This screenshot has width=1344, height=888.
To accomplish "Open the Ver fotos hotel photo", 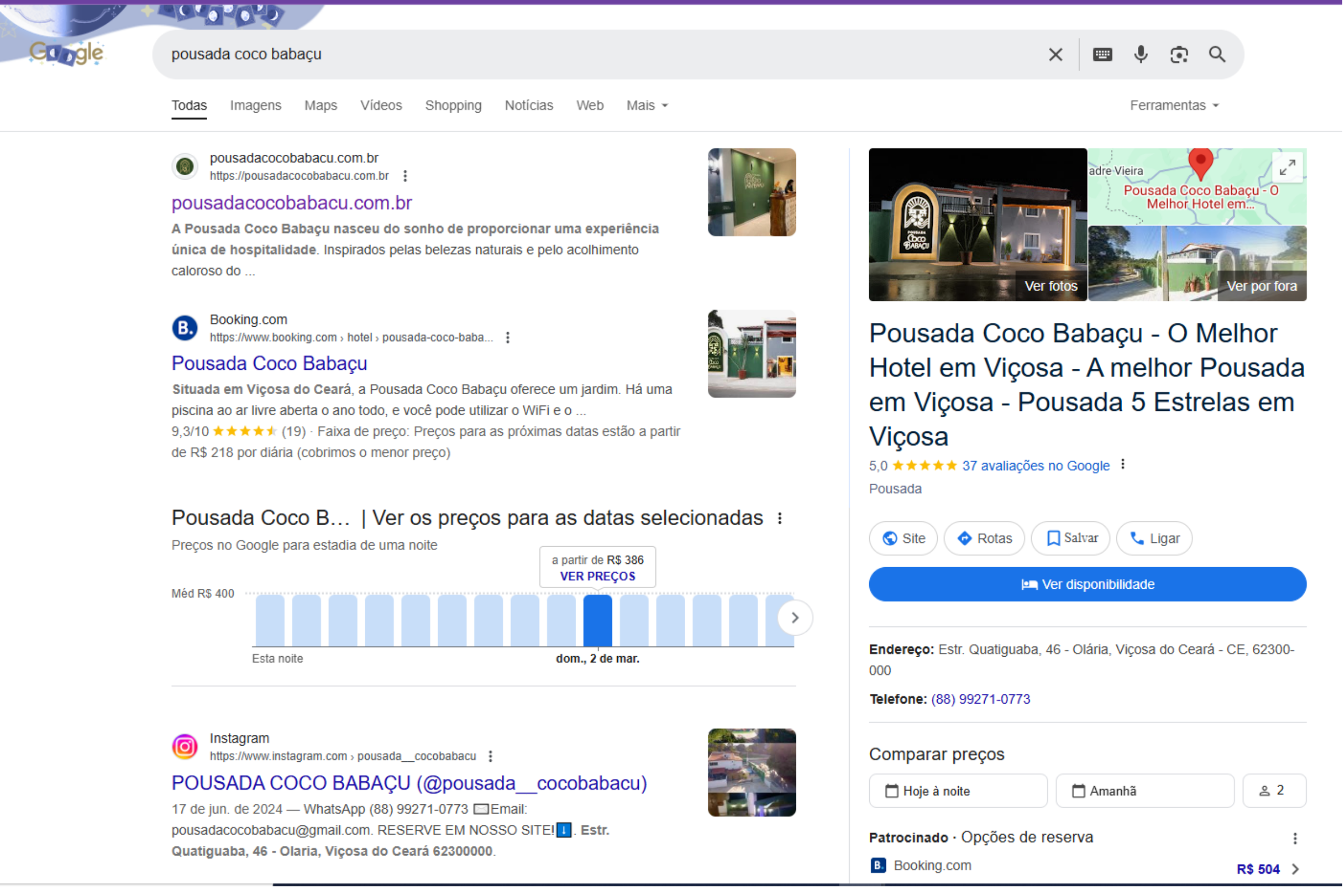I will [978, 225].
